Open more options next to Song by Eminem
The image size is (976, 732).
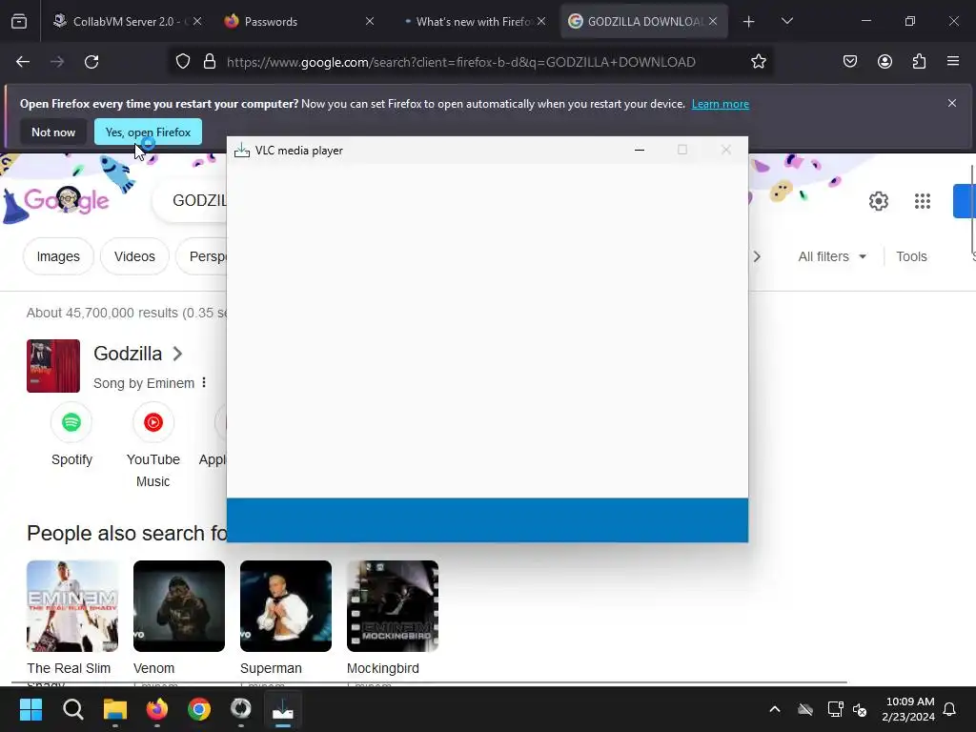204,383
